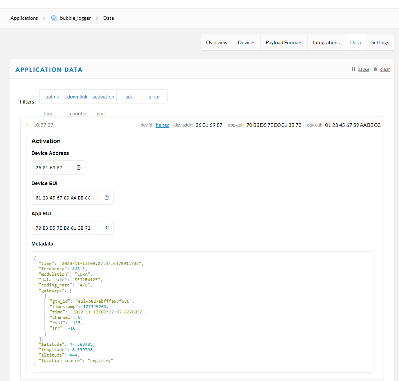The width and height of the screenshot is (399, 381).
Task: Open the Overview tab
Action: point(217,42)
